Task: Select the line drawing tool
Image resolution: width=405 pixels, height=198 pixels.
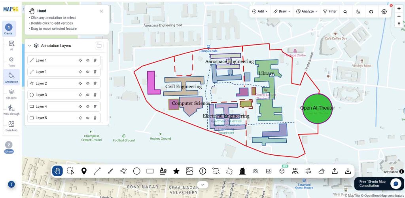Action: click(x=97, y=171)
